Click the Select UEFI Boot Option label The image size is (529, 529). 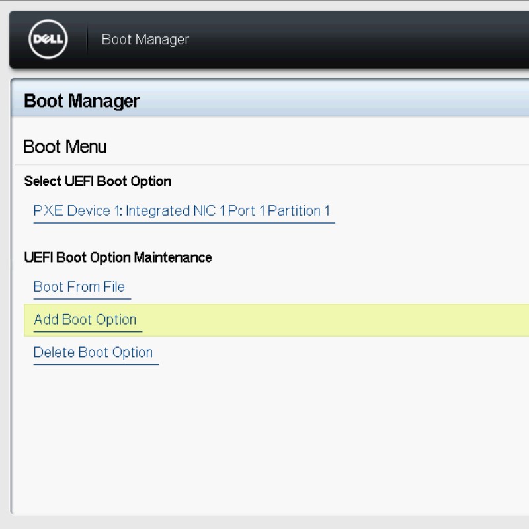click(x=98, y=181)
